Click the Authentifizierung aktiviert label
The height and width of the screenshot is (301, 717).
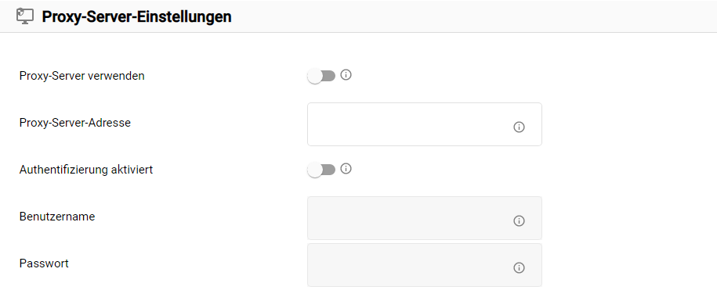(86, 170)
